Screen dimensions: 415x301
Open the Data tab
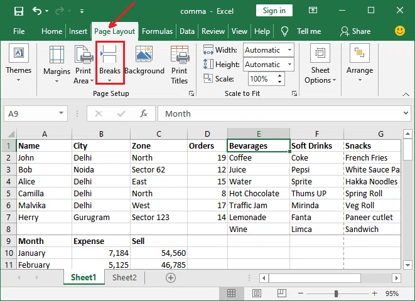187,31
